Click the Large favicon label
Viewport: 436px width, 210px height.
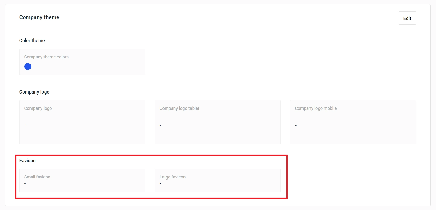click(x=173, y=177)
